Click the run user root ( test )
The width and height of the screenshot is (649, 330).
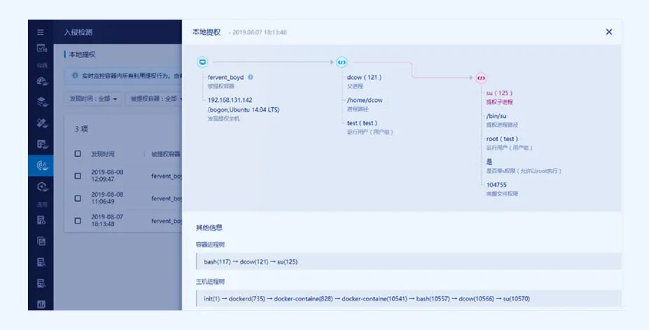[502, 139]
